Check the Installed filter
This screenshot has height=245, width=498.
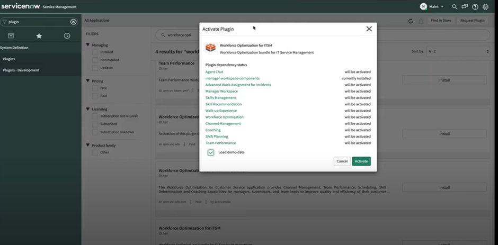[x=95, y=52]
